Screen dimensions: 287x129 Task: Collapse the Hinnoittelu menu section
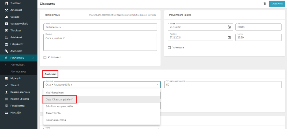[33, 58]
